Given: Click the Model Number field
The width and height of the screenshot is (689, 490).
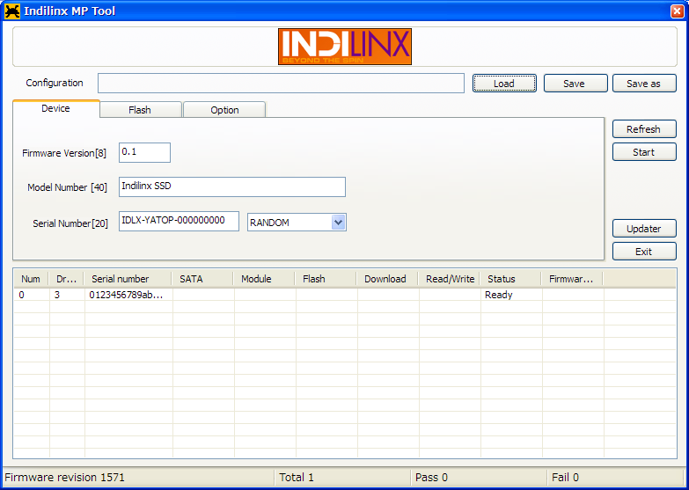Looking at the screenshot, I should pyautogui.click(x=232, y=186).
